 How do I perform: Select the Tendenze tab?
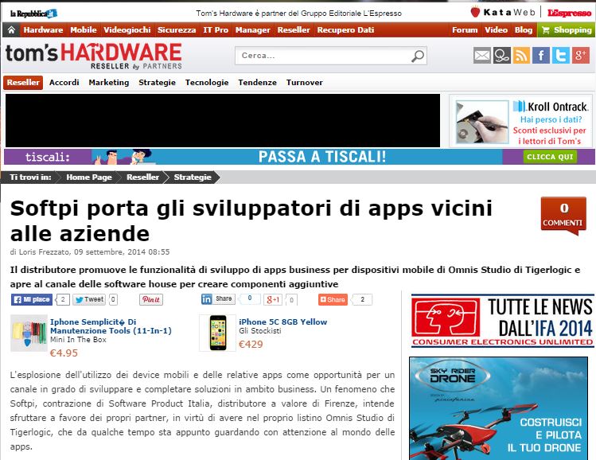pos(257,83)
